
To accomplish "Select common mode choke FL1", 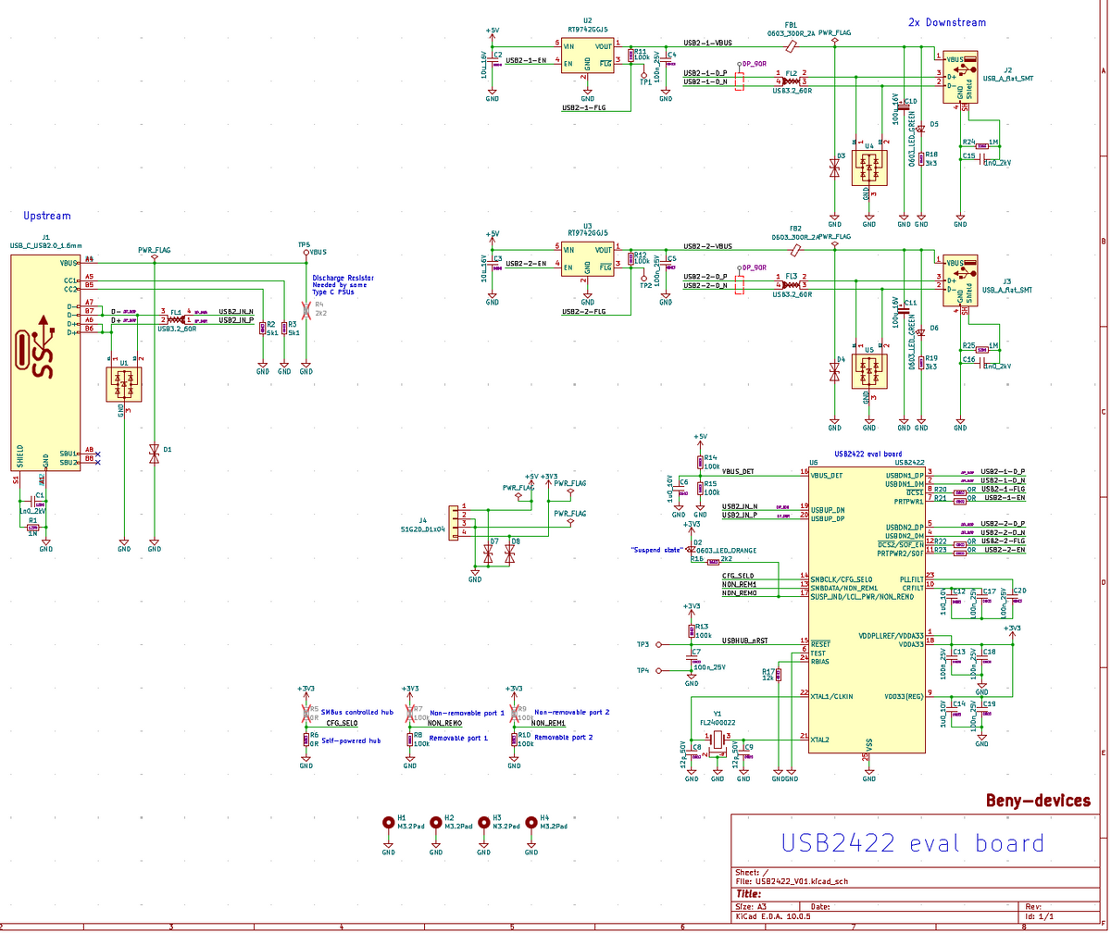I will pos(176,320).
